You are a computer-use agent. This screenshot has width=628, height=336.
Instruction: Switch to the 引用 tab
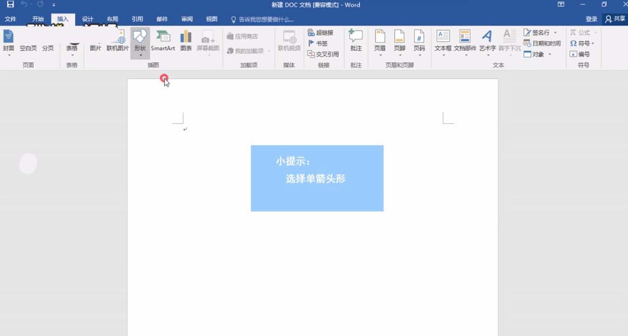pos(138,19)
